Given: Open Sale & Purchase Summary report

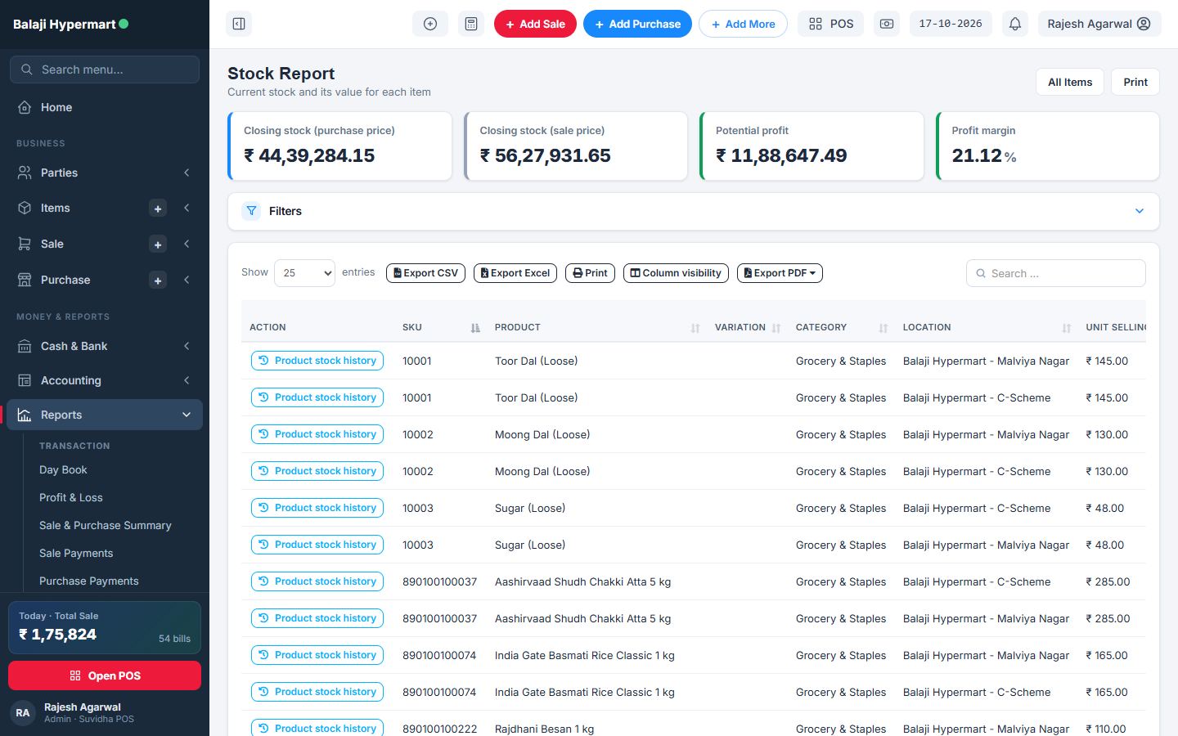Looking at the screenshot, I should [106, 526].
